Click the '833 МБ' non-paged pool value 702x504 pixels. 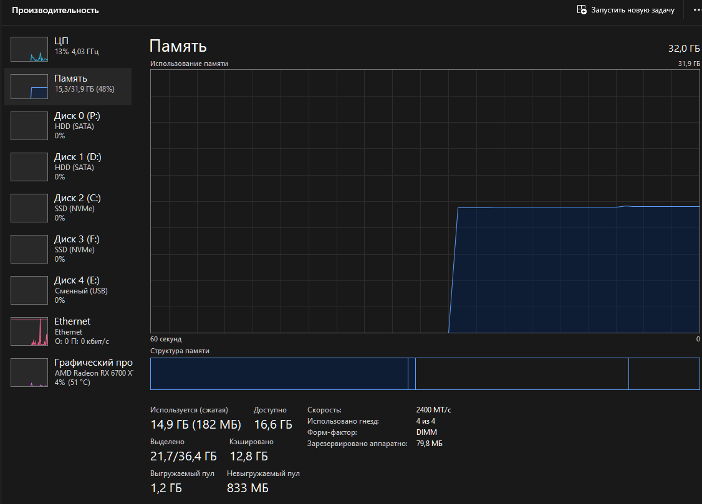click(248, 488)
